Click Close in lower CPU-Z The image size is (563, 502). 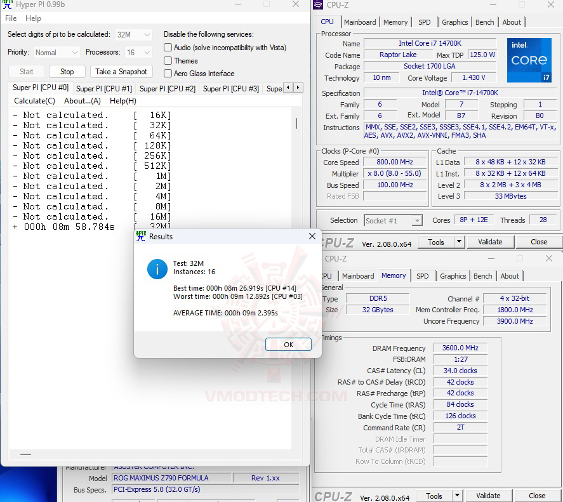point(537,496)
